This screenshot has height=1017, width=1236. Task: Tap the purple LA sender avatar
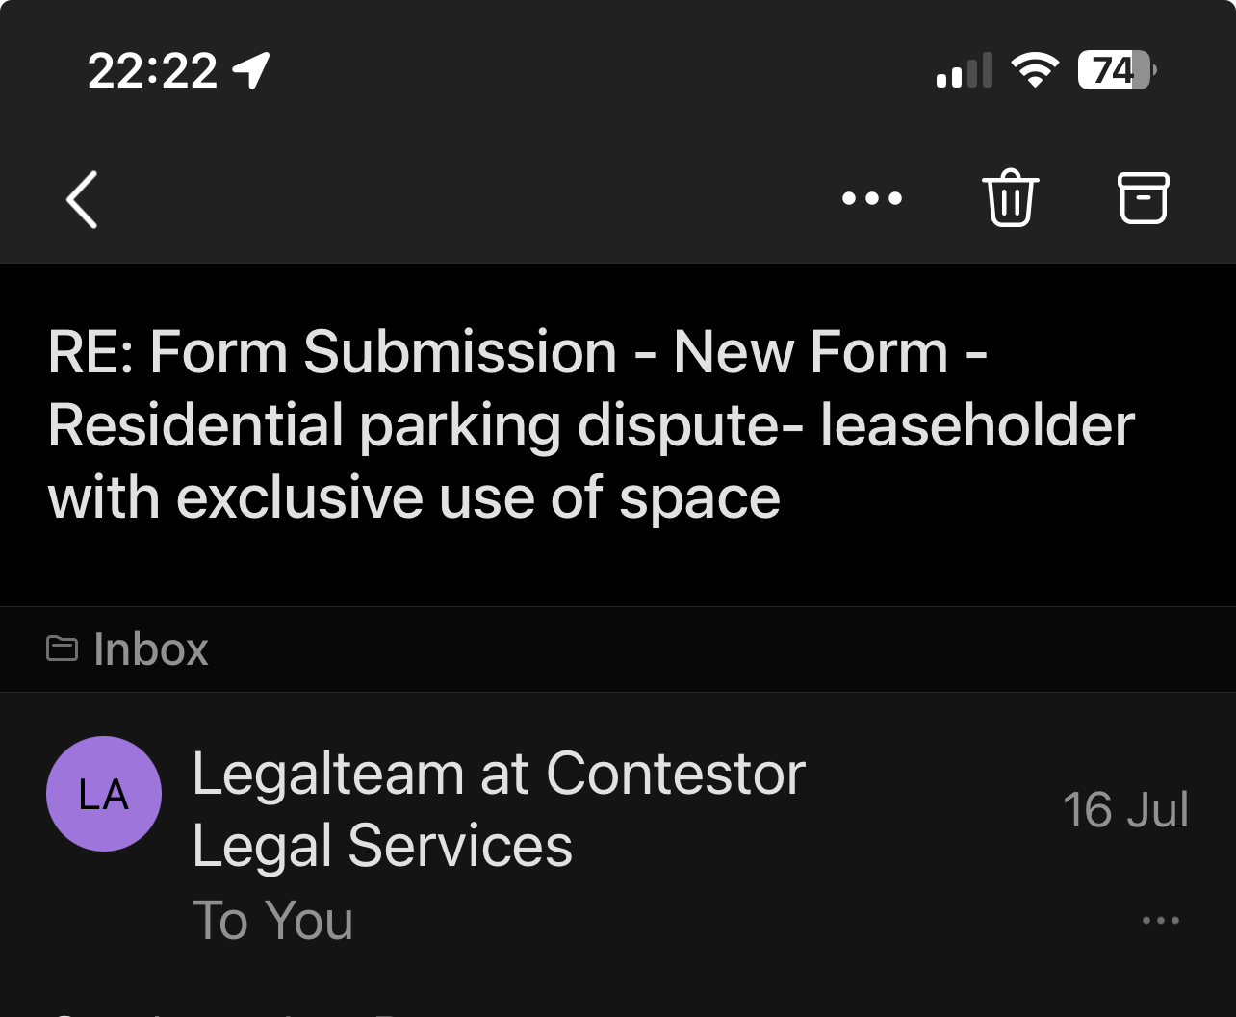[x=104, y=794]
